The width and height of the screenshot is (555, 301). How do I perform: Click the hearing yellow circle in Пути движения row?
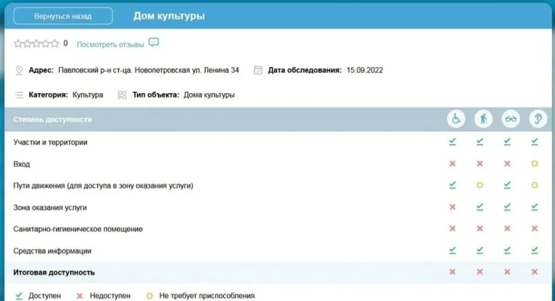click(x=534, y=185)
